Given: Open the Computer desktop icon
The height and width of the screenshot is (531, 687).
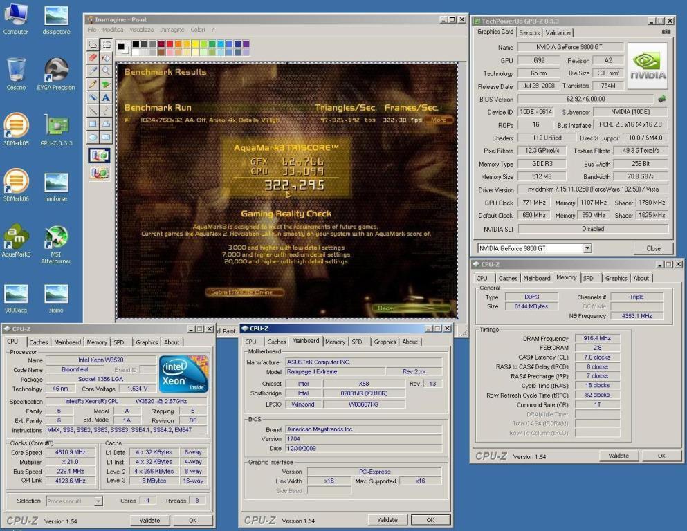Looking at the screenshot, I should pyautogui.click(x=16, y=18).
